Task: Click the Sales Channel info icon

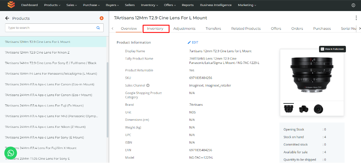Action: [x=148, y=85]
